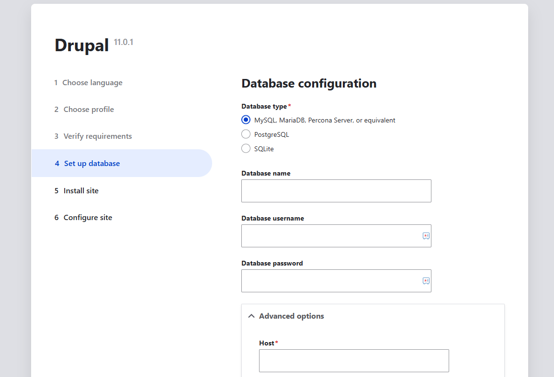Click step 5 Install site

pyautogui.click(x=80, y=191)
